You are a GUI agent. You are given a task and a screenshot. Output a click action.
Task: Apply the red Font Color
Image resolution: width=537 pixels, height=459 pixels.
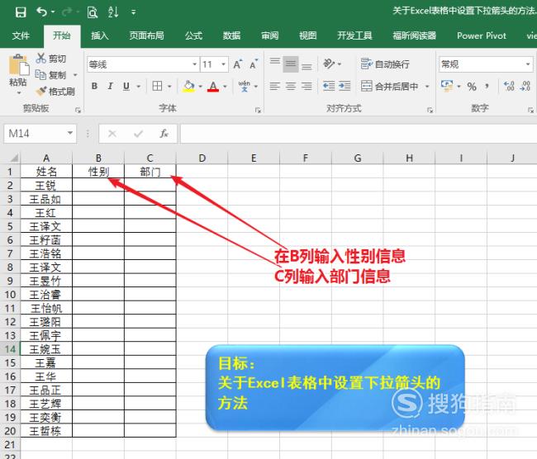213,86
